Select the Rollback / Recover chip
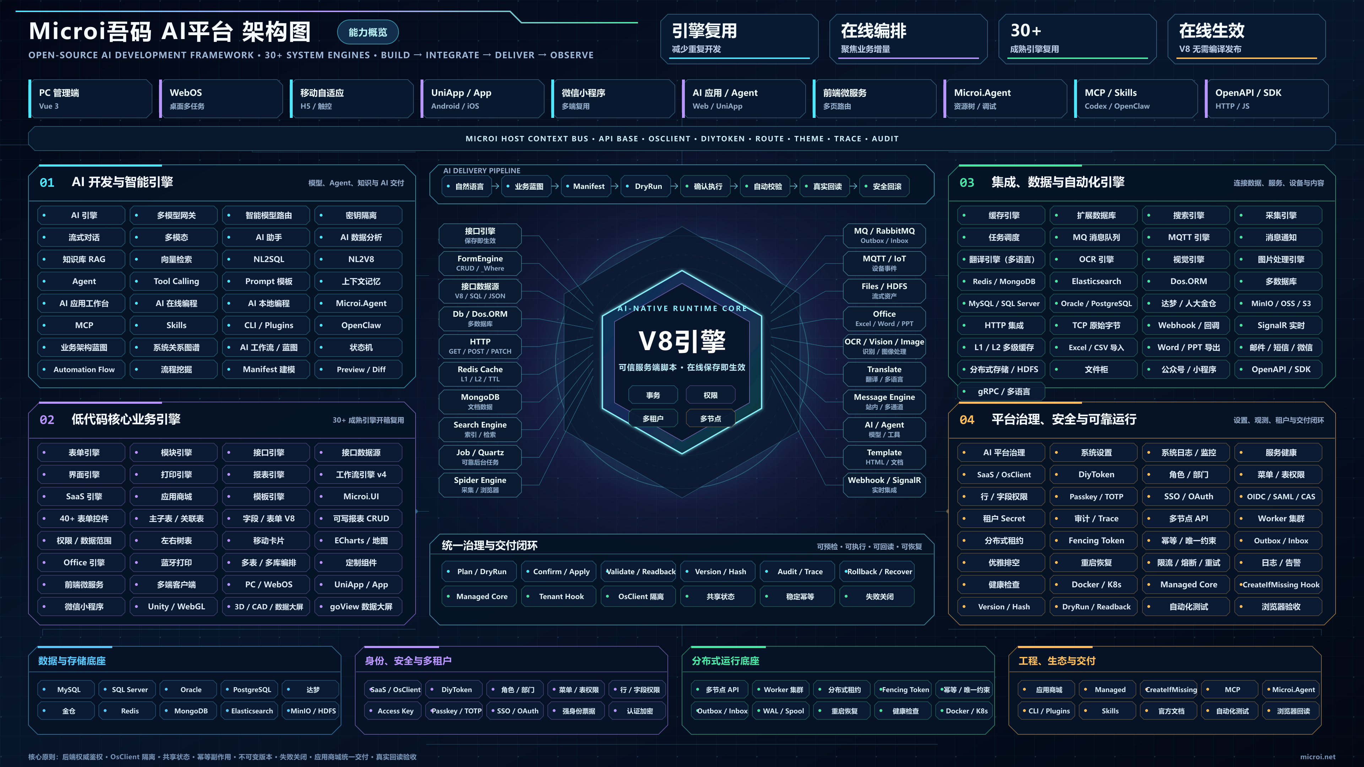This screenshot has height=767, width=1364. pyautogui.click(x=876, y=572)
